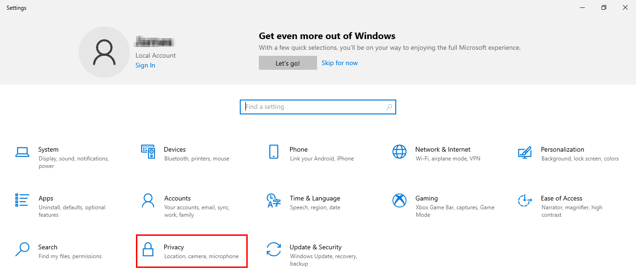This screenshot has height=280, width=636.
Task: Open the Apps list icon
Action: pyautogui.click(x=22, y=200)
